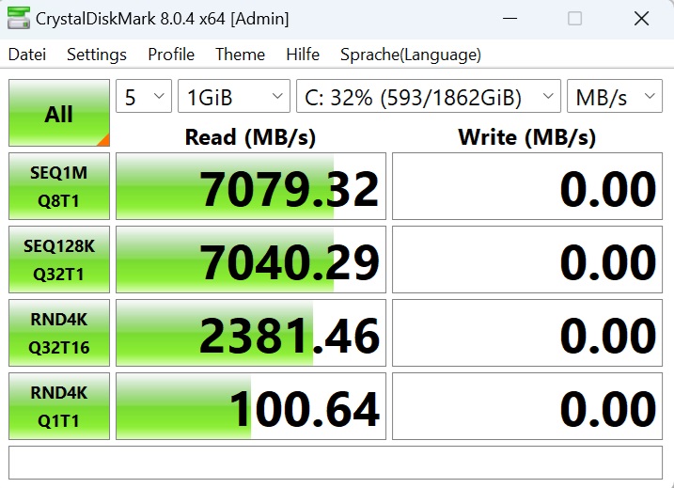Run the RND4K Q1T1 test

59,406
